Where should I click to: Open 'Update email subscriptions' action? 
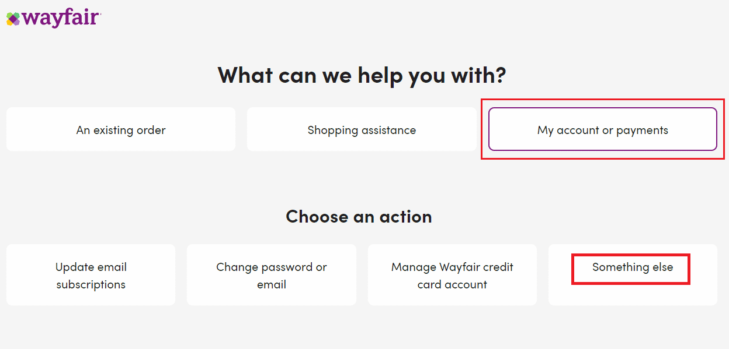point(91,275)
